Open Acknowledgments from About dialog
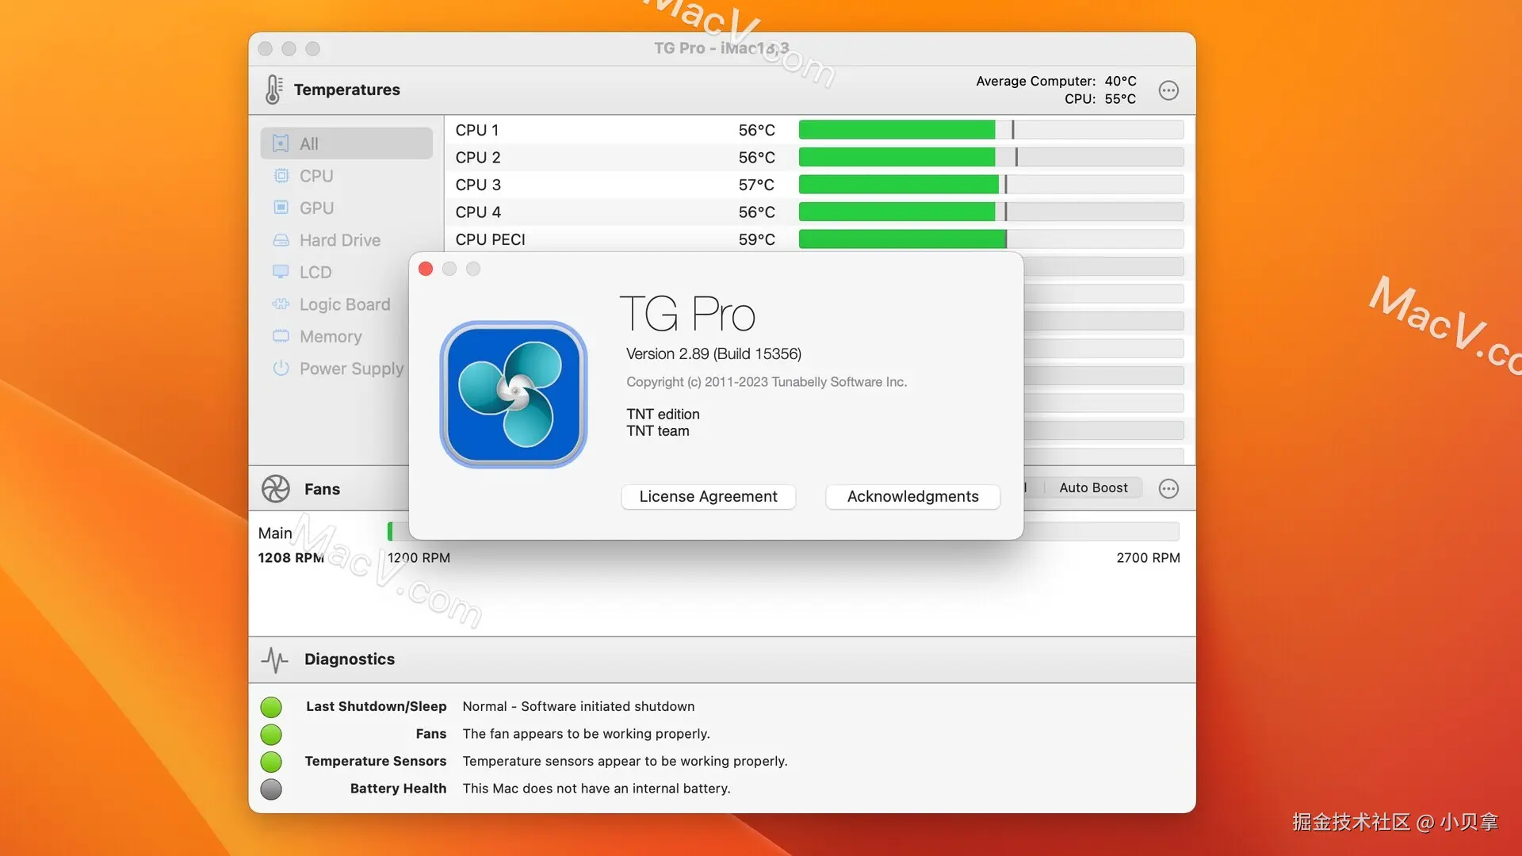This screenshot has width=1522, height=856. click(x=912, y=497)
